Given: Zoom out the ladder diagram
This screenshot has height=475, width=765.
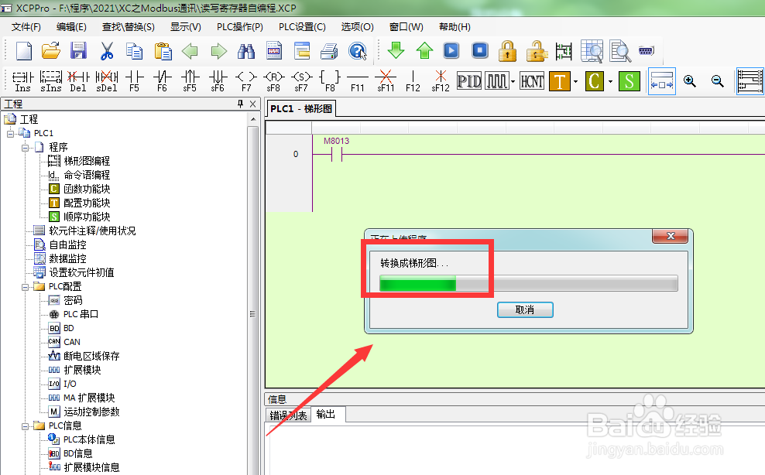Looking at the screenshot, I should click(717, 81).
